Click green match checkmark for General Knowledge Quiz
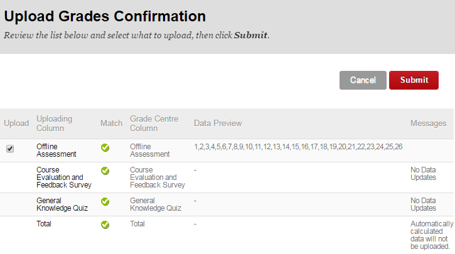455x254 pixels. [x=105, y=201]
